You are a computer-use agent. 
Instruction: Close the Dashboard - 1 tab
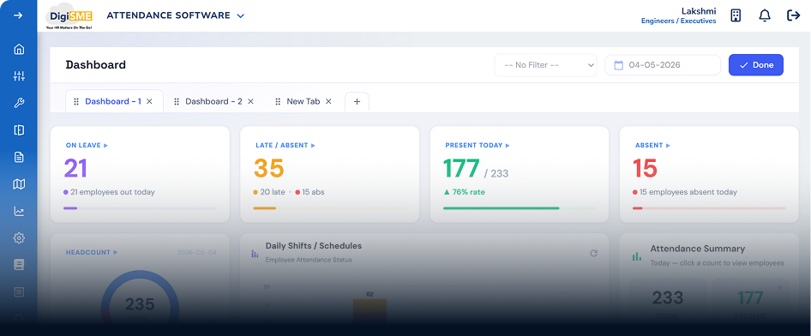click(x=149, y=101)
